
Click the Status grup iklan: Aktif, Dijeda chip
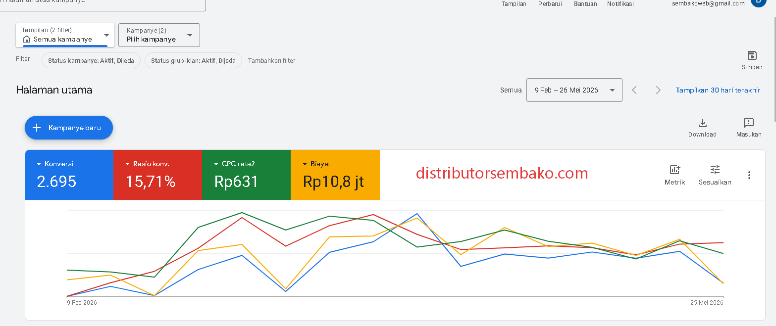tap(193, 61)
